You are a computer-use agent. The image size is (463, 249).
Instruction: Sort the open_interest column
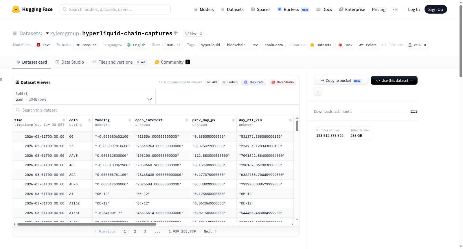[187, 120]
